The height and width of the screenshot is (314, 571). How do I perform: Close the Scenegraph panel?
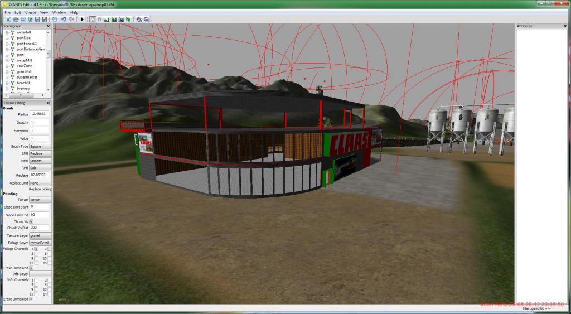49,26
